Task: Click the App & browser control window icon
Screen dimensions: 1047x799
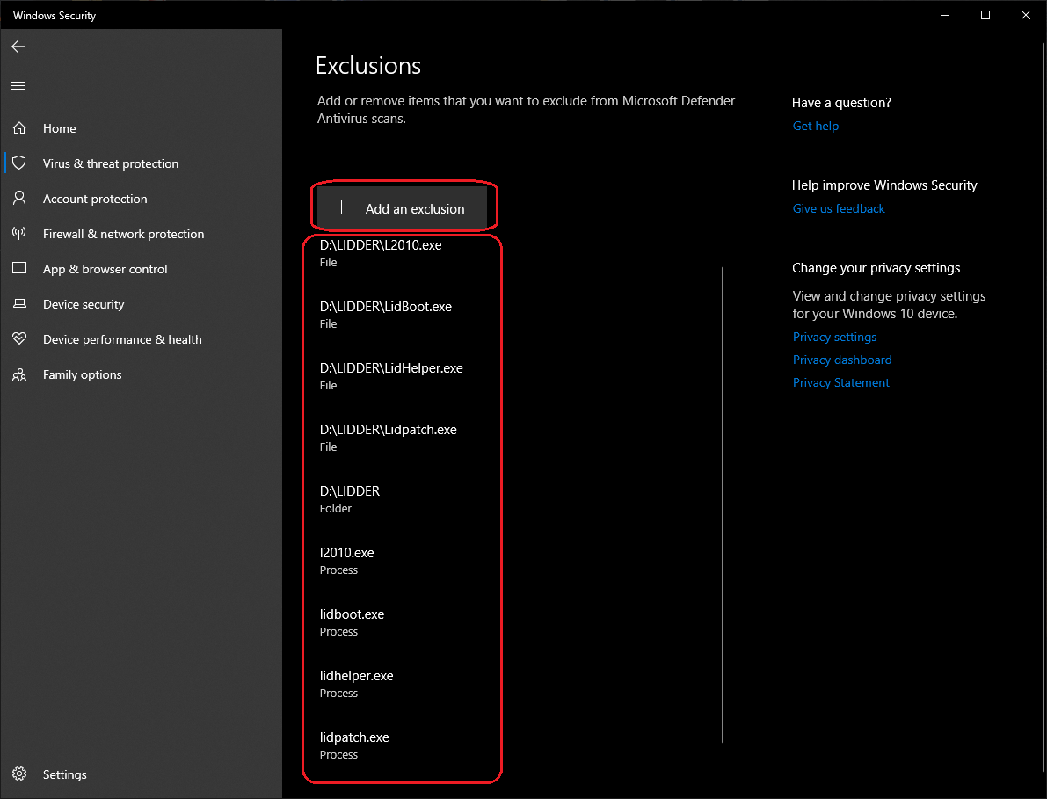Action: pos(19,268)
